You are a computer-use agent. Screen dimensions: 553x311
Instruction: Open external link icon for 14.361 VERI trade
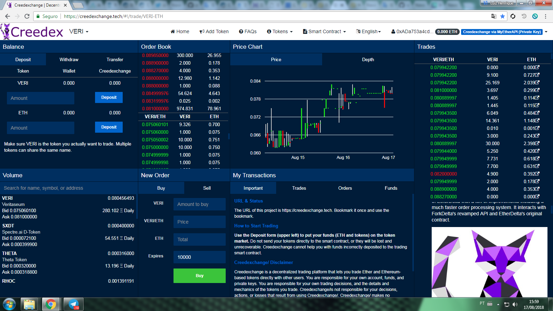pyautogui.click(x=537, y=120)
